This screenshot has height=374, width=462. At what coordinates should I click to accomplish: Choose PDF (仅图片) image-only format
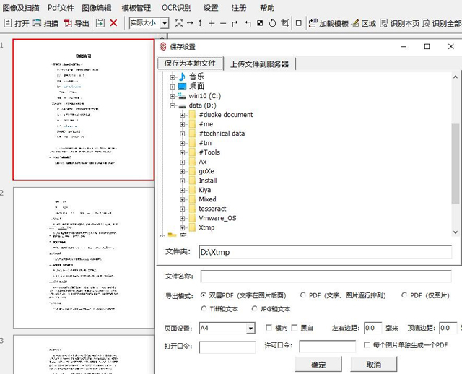pos(404,295)
